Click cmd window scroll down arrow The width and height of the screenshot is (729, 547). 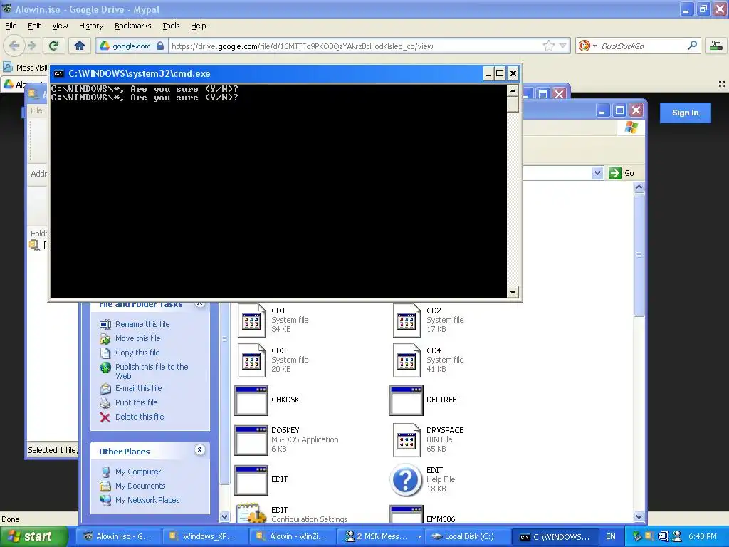pyautogui.click(x=513, y=293)
